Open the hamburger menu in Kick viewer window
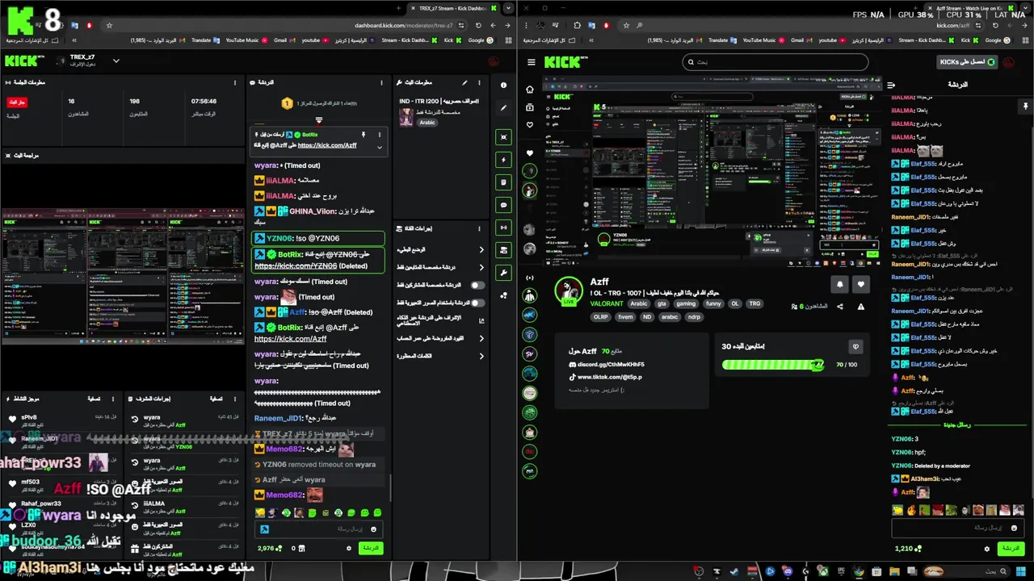Screen dimensions: 1034x581 531,62
